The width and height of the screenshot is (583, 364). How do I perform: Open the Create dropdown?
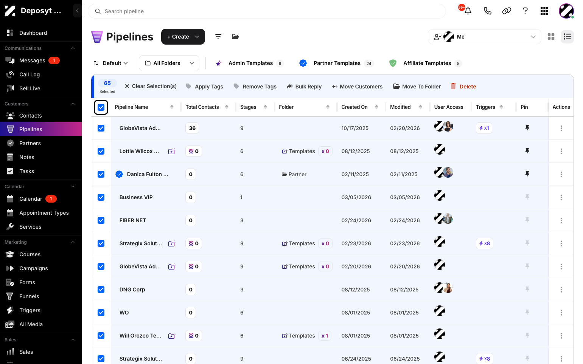click(x=183, y=37)
